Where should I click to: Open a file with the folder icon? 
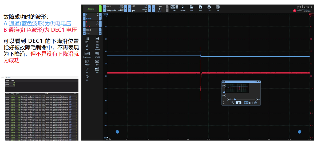[x=191, y=8]
